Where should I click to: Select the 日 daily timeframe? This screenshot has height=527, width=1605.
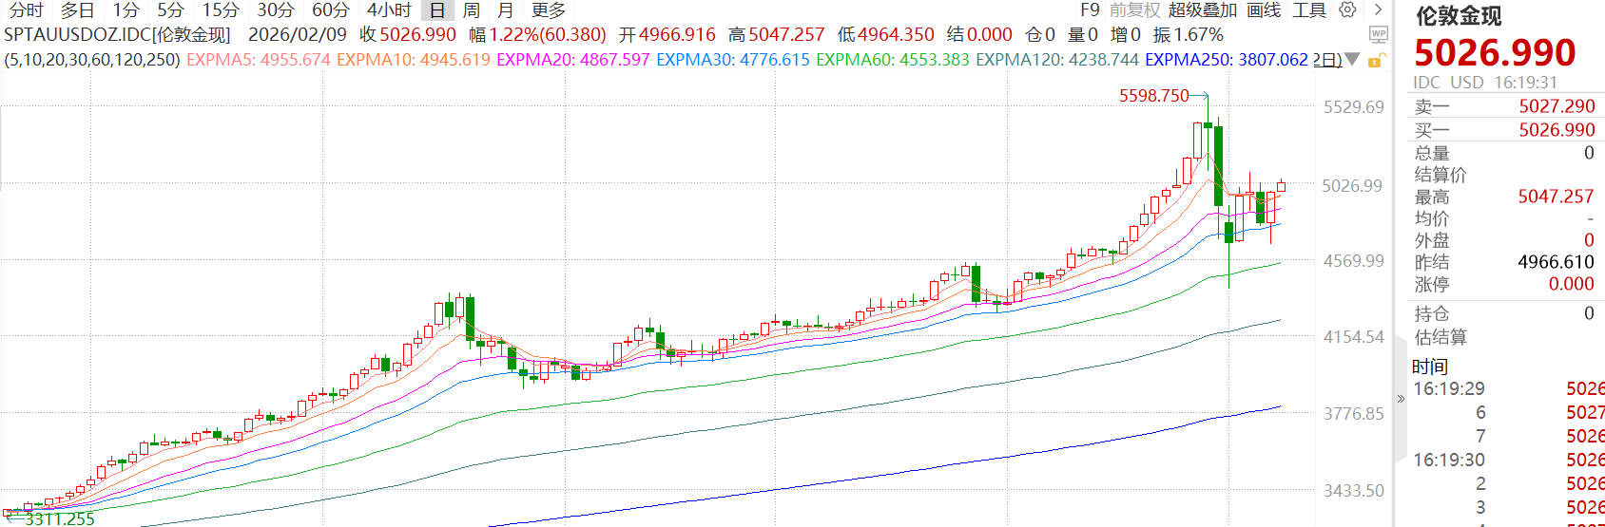click(437, 10)
